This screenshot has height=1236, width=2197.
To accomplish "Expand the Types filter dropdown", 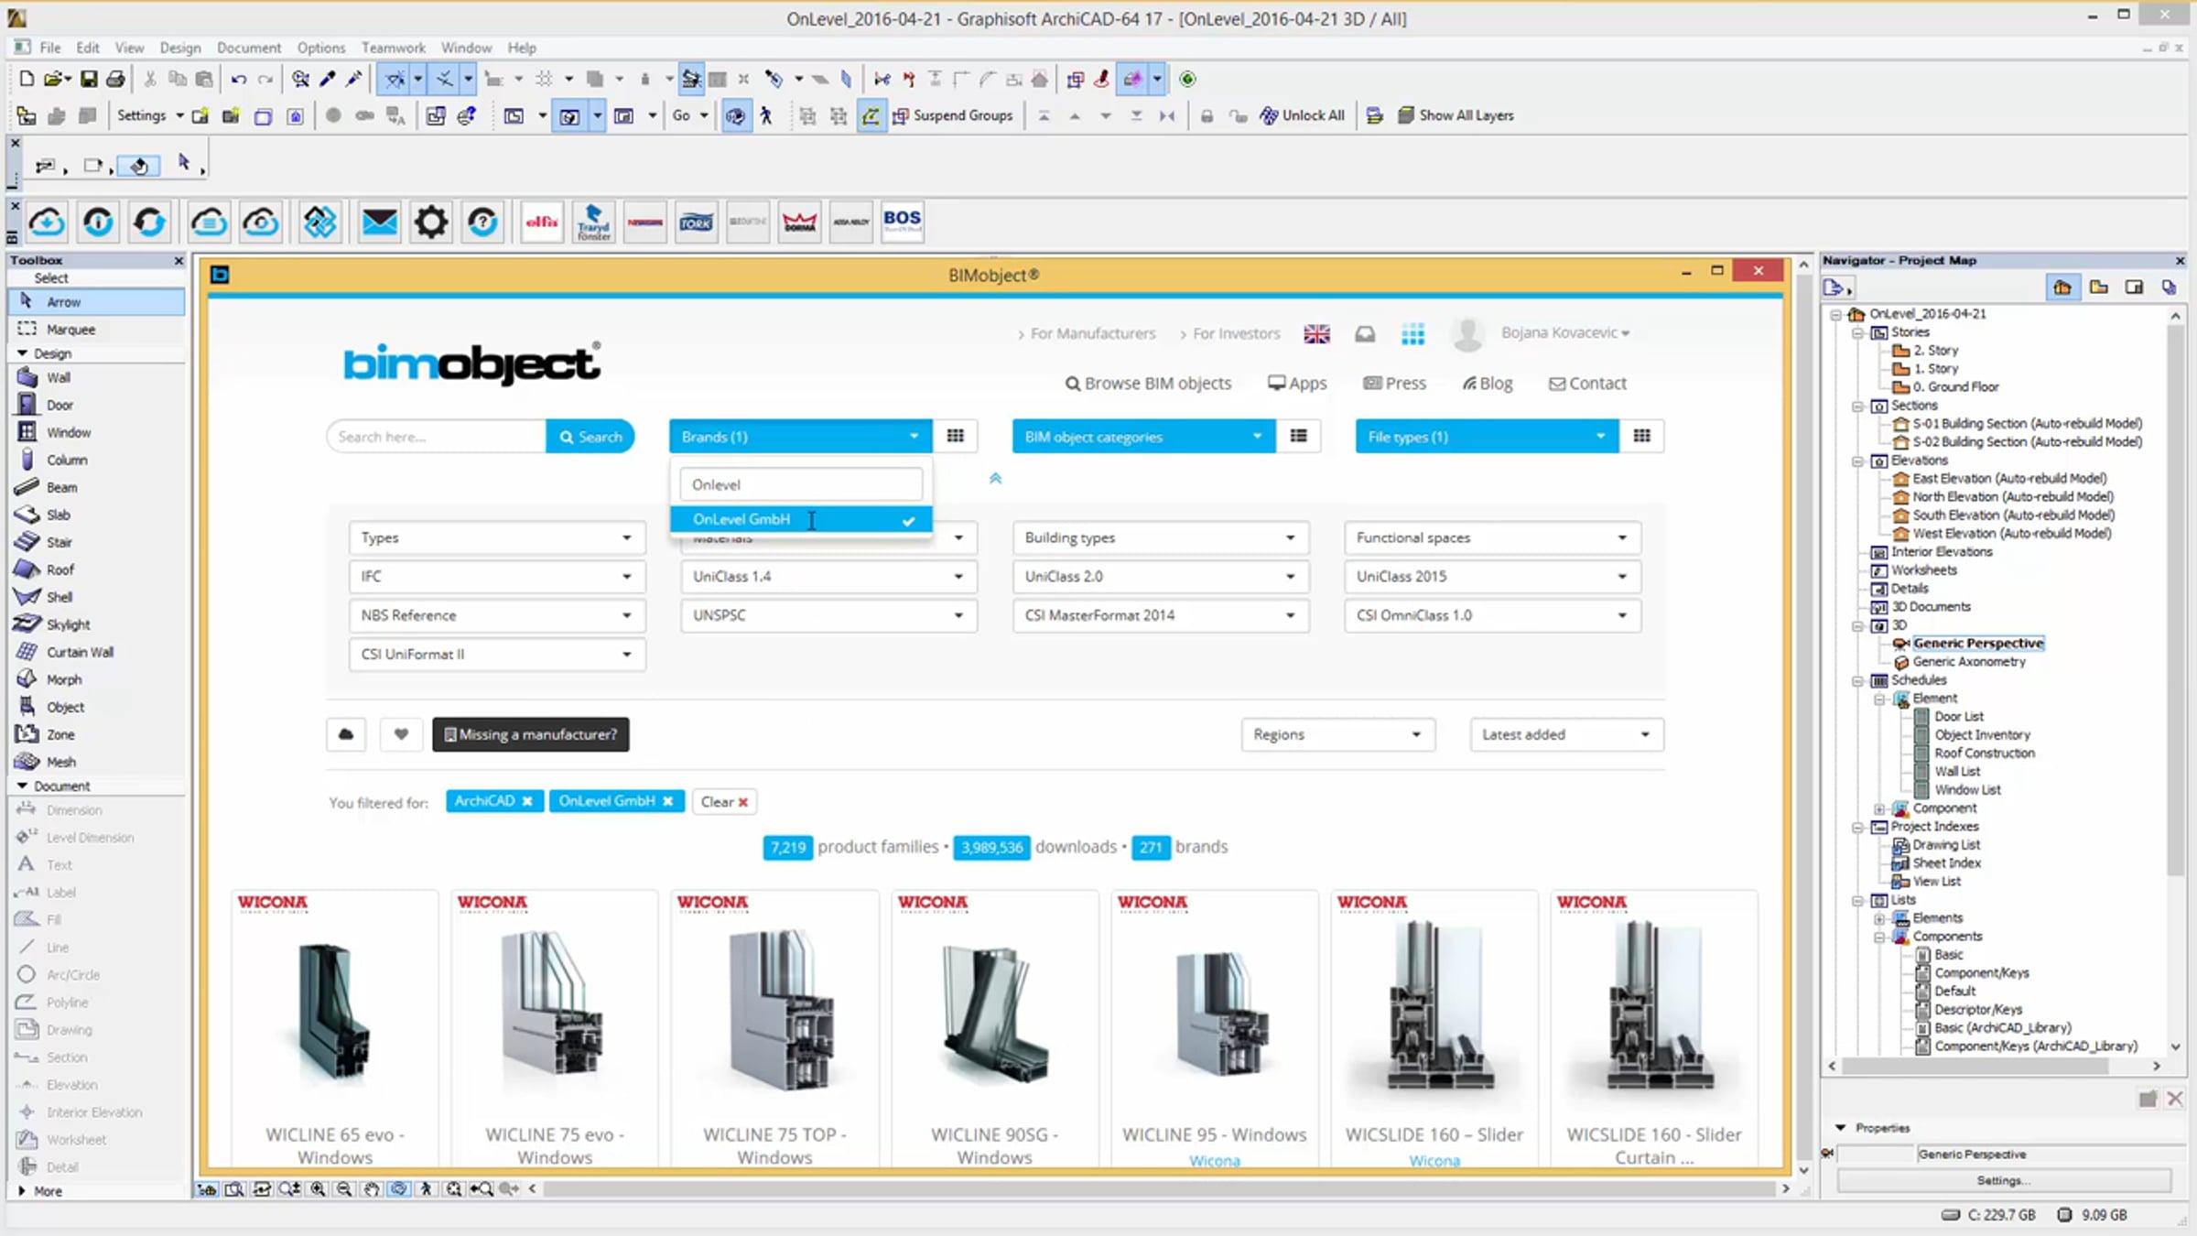I will (497, 537).
